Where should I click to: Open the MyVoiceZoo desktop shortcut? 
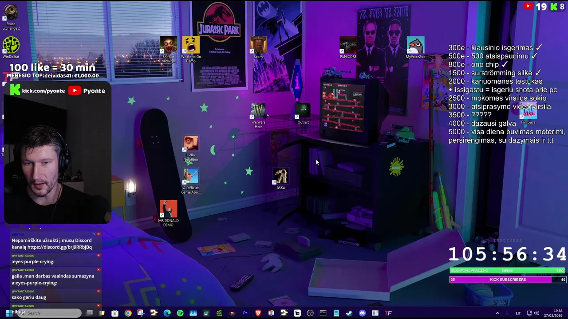pyautogui.click(x=415, y=47)
